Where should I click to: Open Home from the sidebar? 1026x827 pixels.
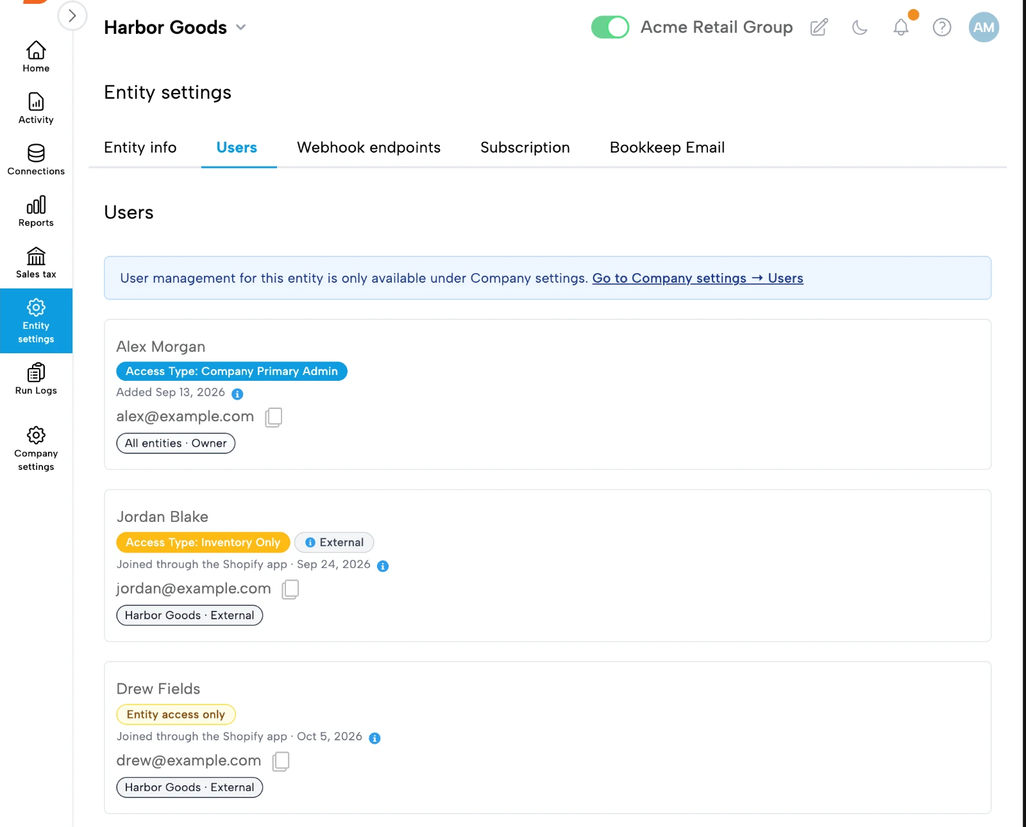tap(36, 57)
